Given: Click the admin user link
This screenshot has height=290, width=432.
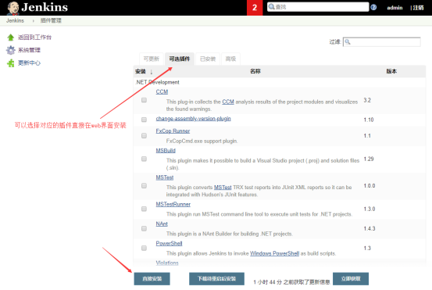Looking at the screenshot, I should pos(395,8).
